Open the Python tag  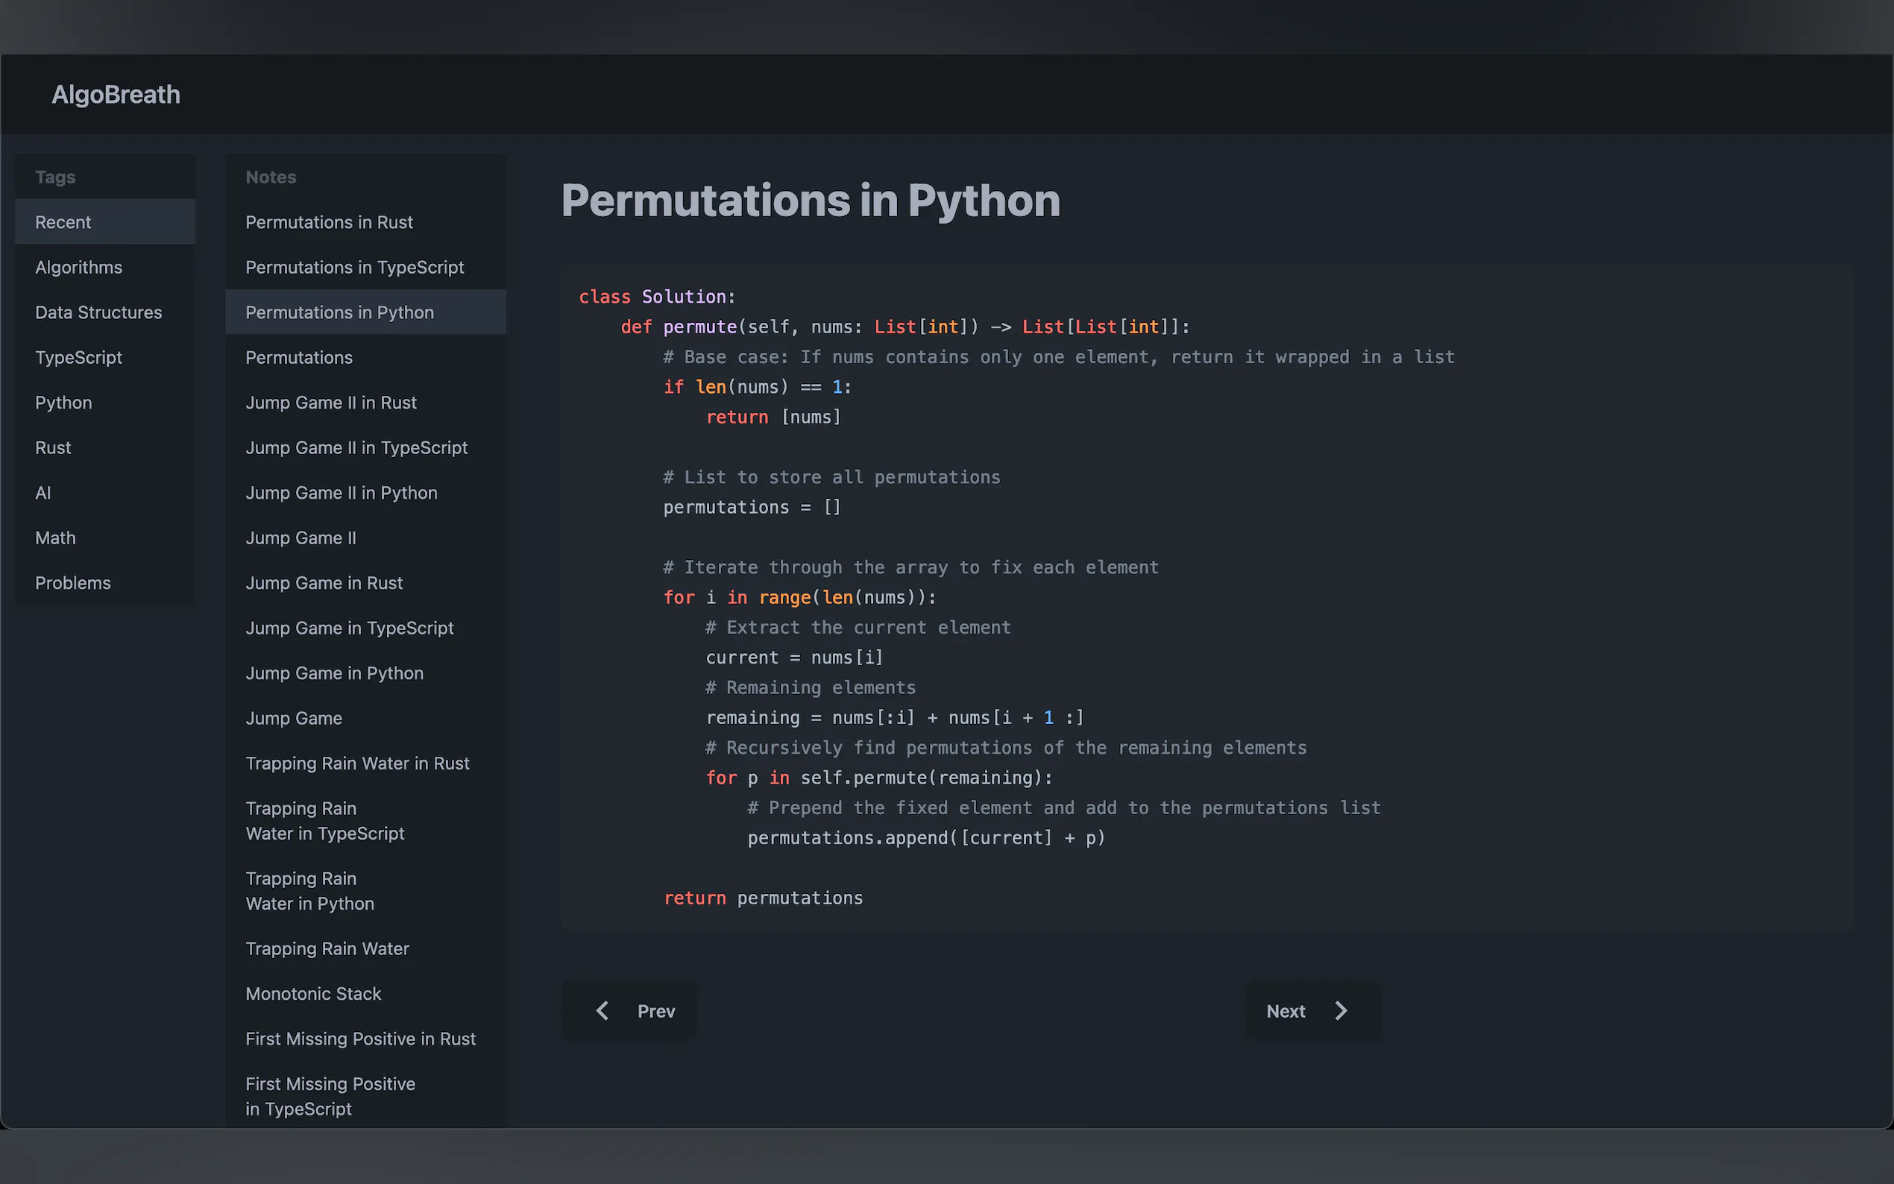point(63,403)
